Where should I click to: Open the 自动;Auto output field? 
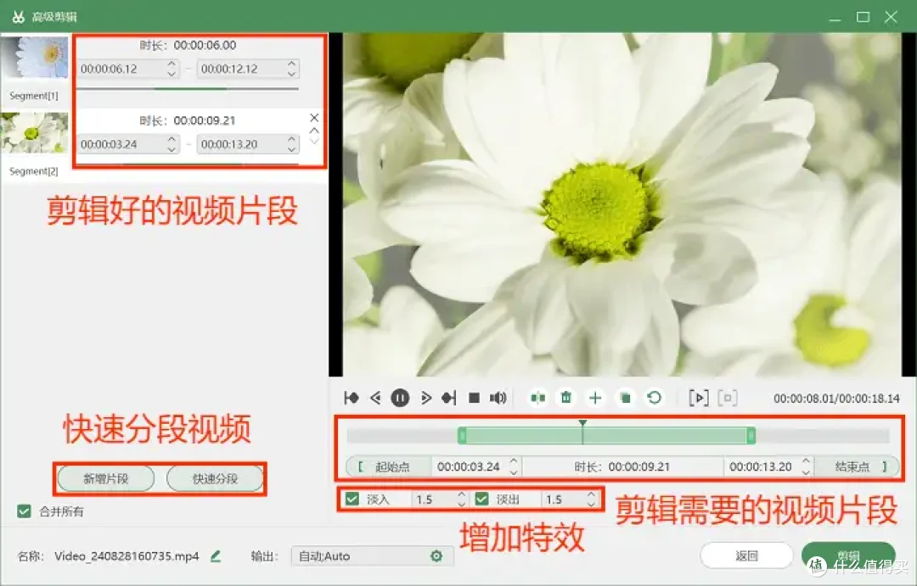(x=372, y=556)
